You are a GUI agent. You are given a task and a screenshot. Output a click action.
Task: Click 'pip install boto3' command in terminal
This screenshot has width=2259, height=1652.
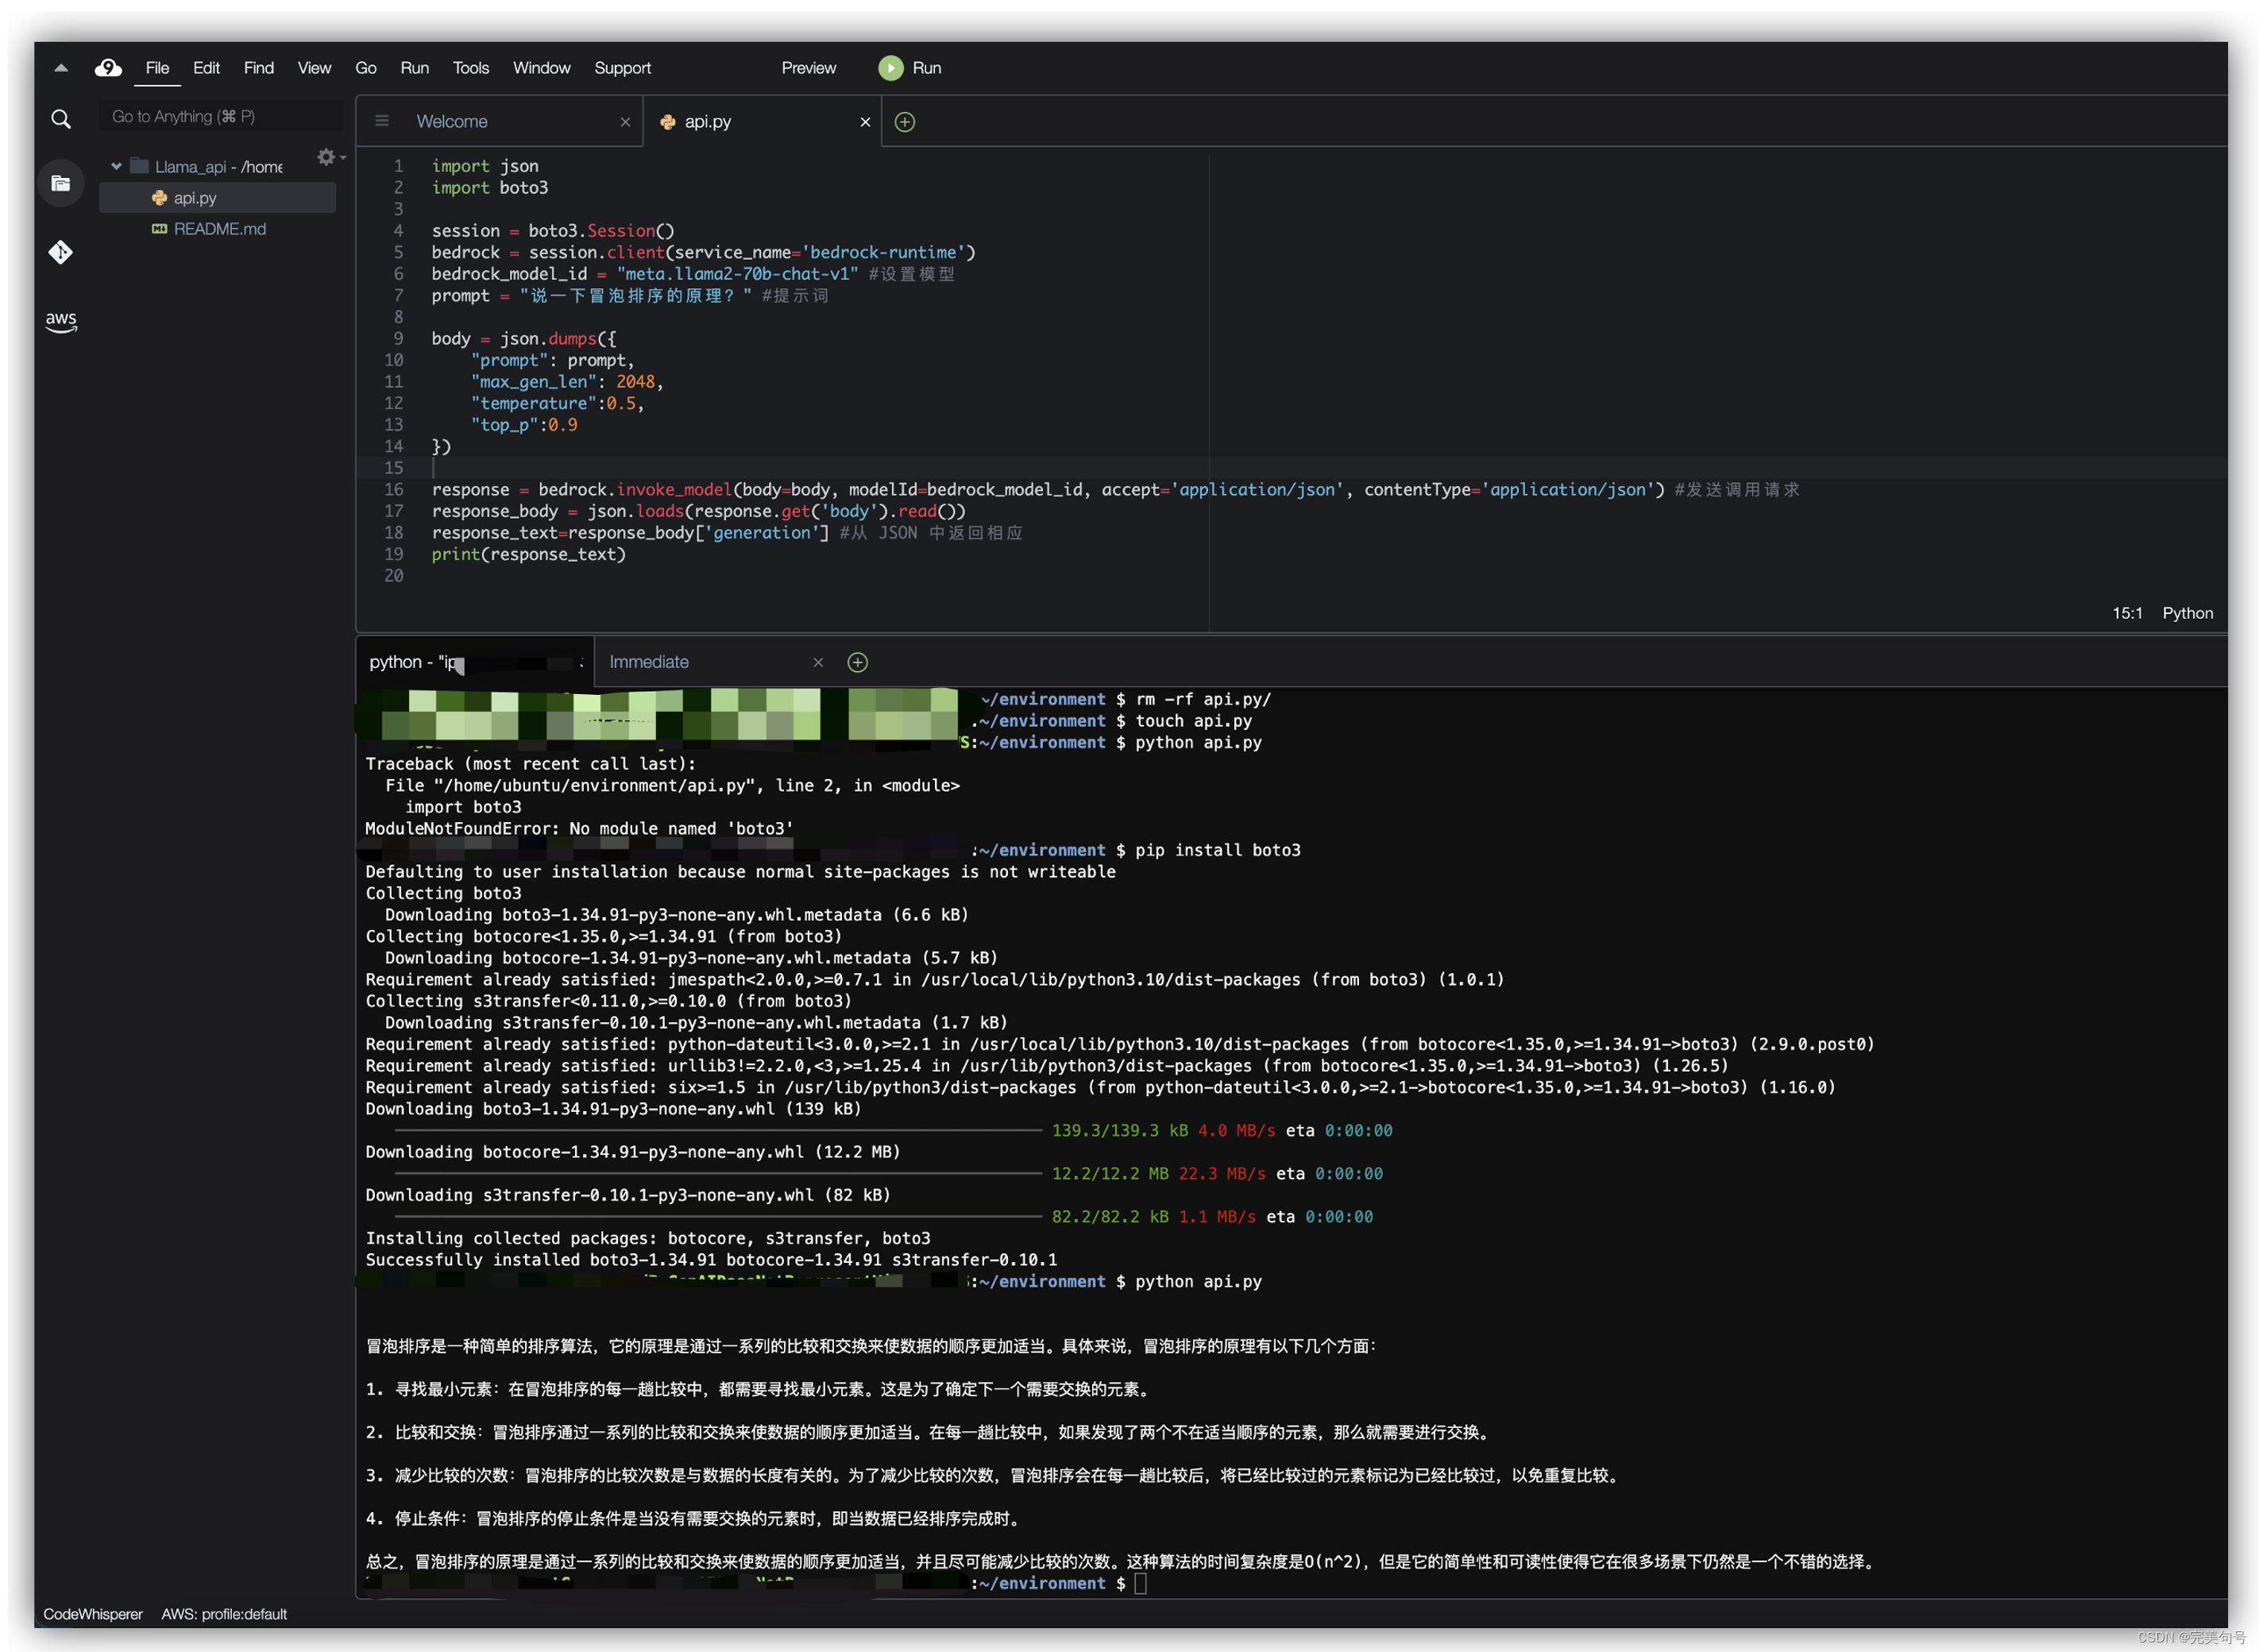coord(1218,850)
